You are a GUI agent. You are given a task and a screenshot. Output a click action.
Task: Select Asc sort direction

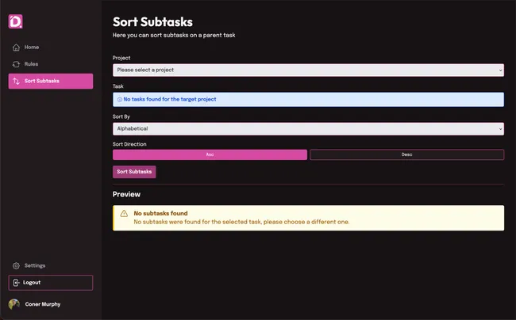point(210,154)
